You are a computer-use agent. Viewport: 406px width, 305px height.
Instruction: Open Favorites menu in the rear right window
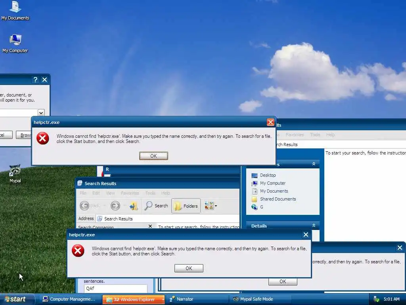coord(295,135)
